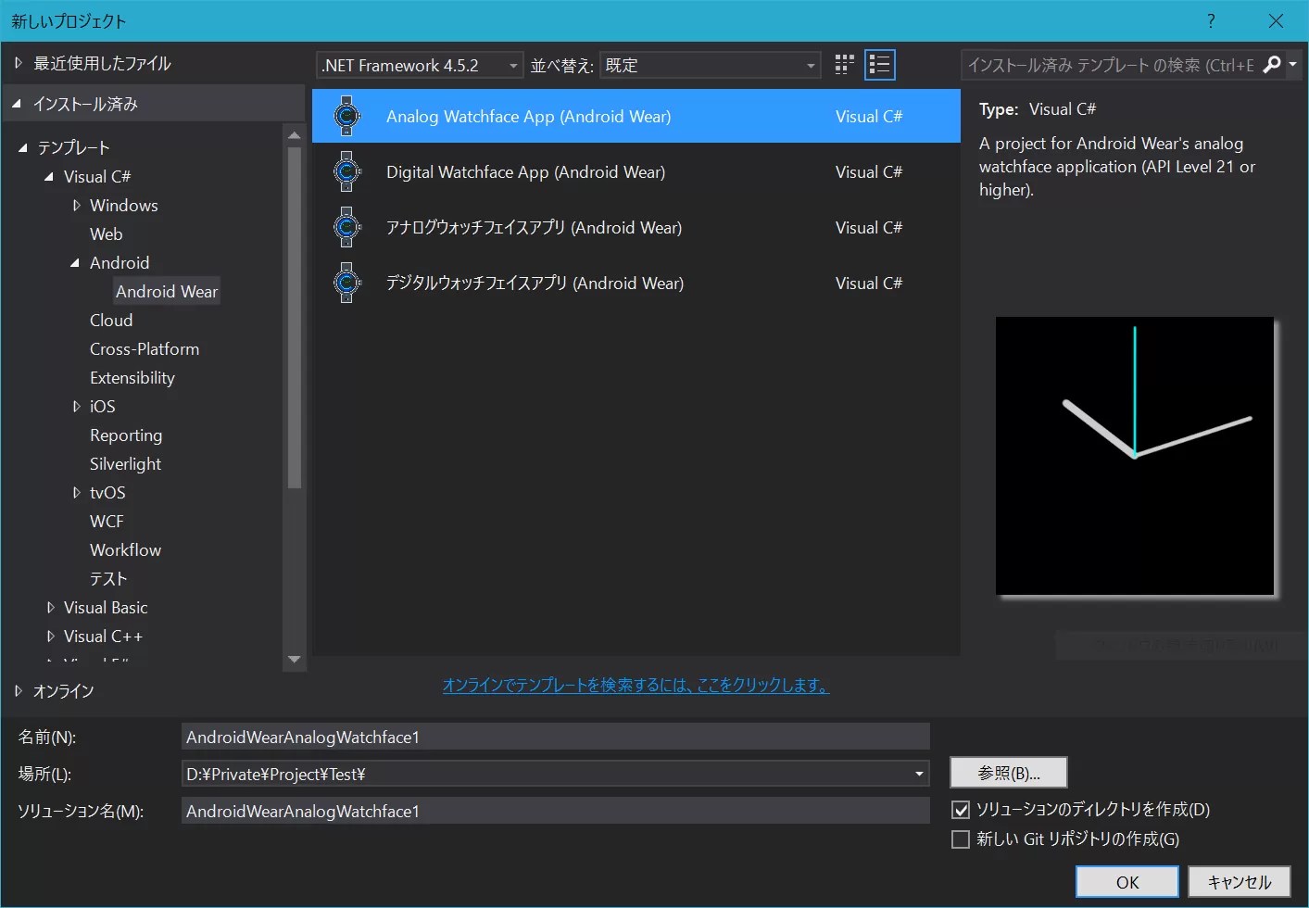Collapse the インストール済み section
The image size is (1309, 908).
[17, 104]
